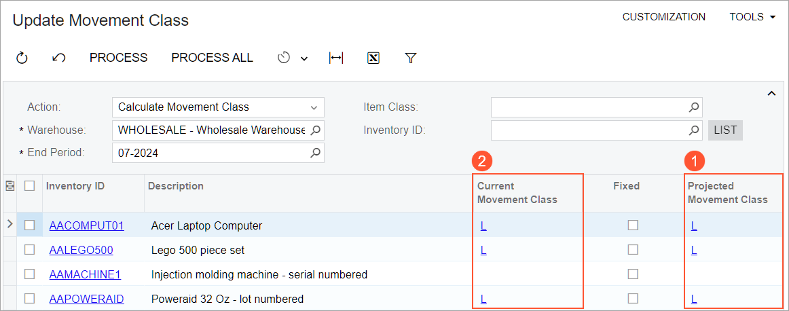Click the End Period lookup magnifier
Screen dimensions: 789x311
pyautogui.click(x=315, y=153)
